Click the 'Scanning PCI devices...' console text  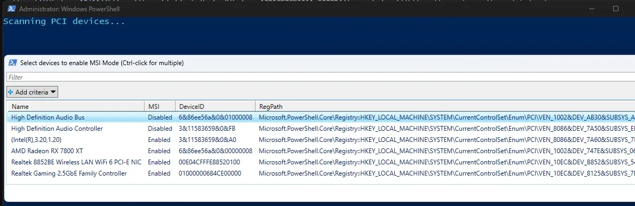point(64,21)
